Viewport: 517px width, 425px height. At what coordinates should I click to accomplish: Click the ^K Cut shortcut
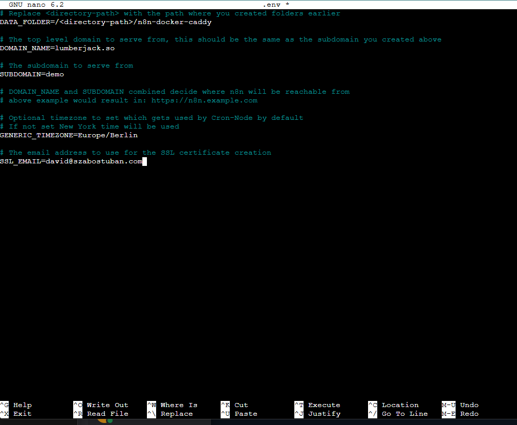[234, 405]
